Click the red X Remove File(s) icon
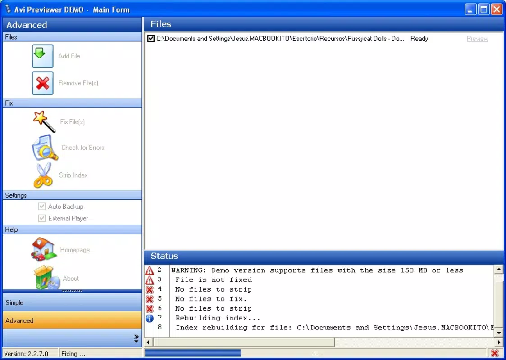The height and width of the screenshot is (360, 506). (x=43, y=83)
